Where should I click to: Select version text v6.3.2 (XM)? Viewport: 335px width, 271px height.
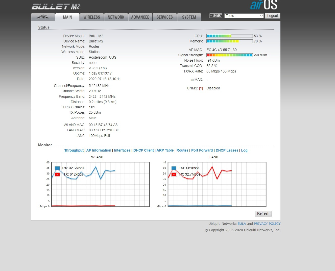tap(98, 68)
